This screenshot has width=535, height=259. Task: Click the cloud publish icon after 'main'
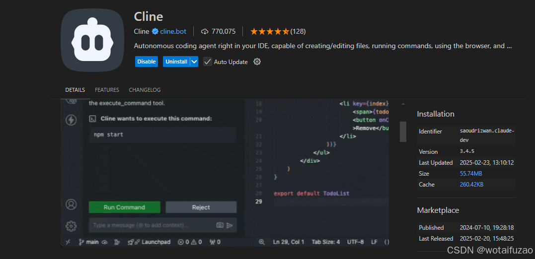[104, 242]
